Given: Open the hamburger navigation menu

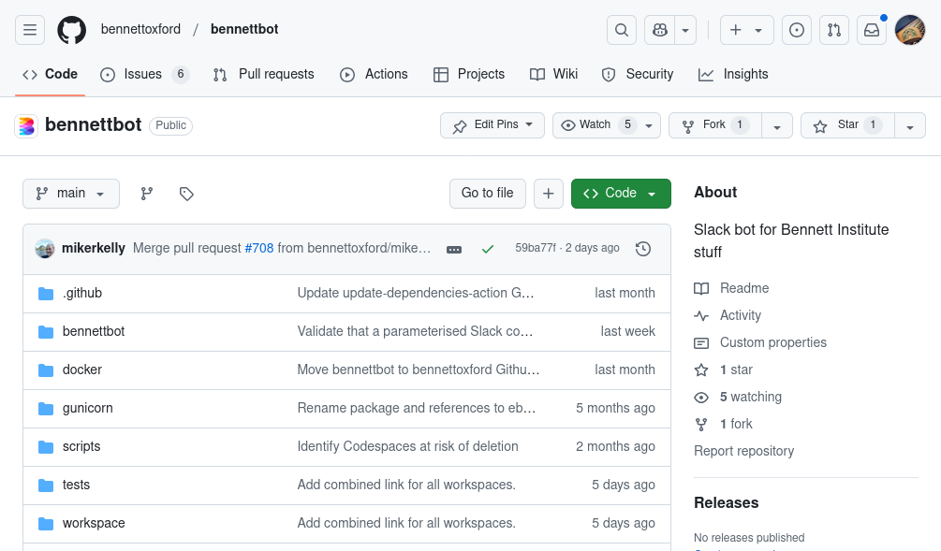Looking at the screenshot, I should point(30,29).
